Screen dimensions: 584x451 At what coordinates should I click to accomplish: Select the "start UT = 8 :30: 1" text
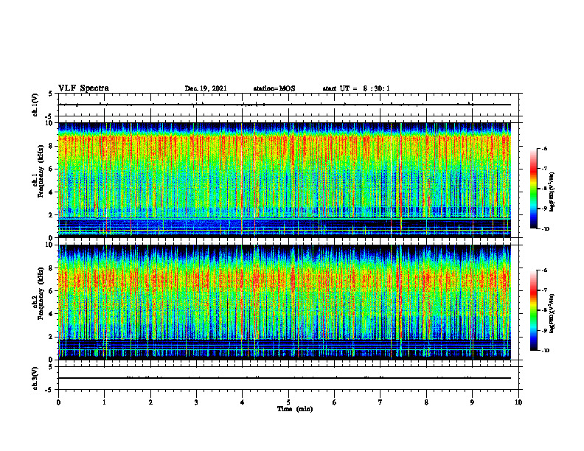(356, 88)
